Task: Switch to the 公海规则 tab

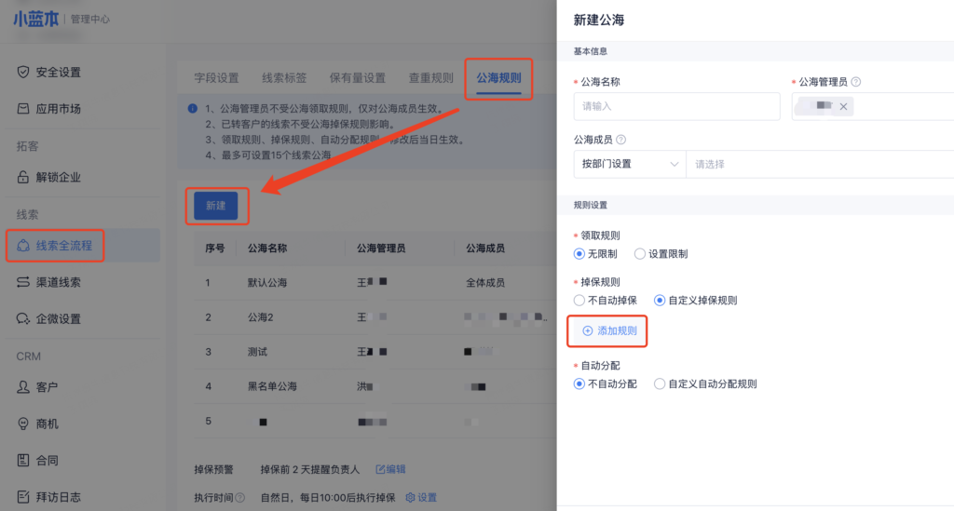Action: (x=498, y=78)
